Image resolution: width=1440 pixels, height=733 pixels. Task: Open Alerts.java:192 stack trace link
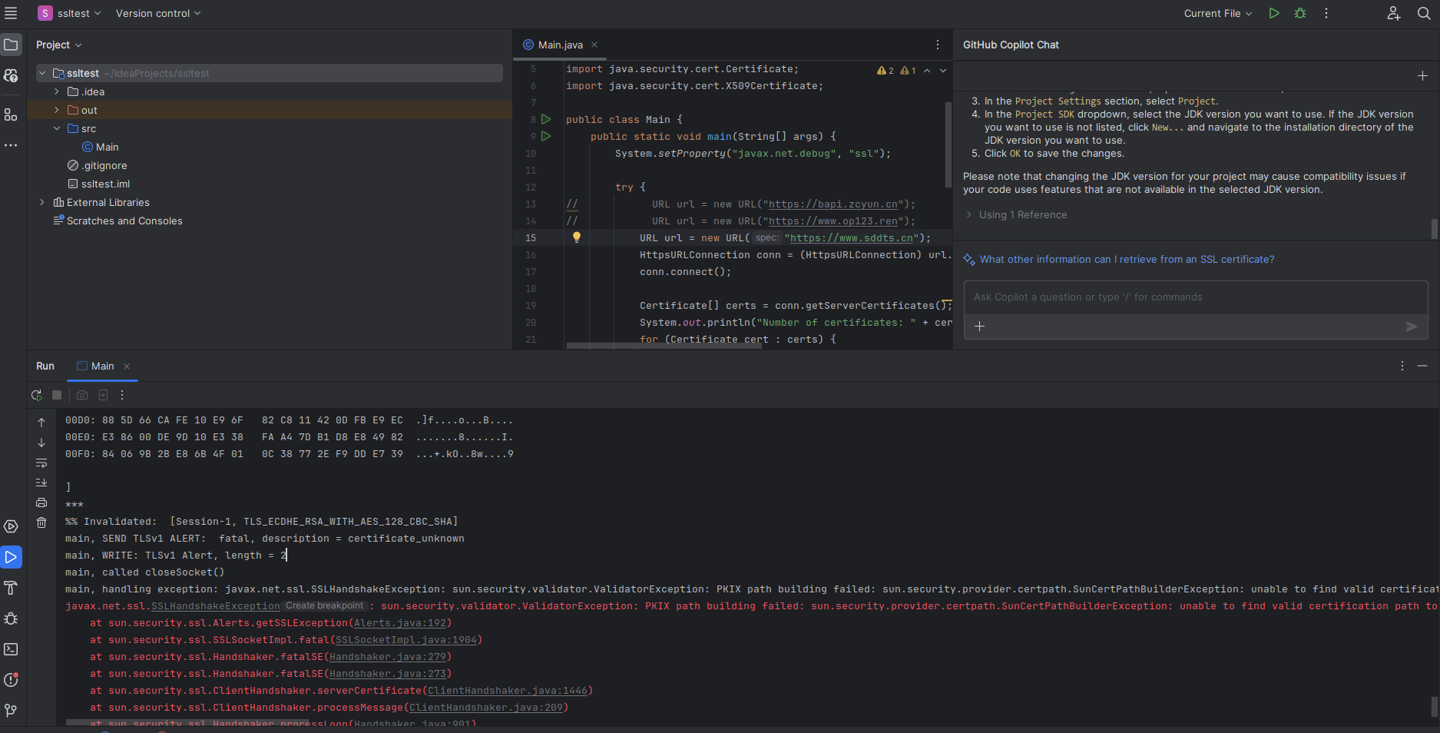400,623
